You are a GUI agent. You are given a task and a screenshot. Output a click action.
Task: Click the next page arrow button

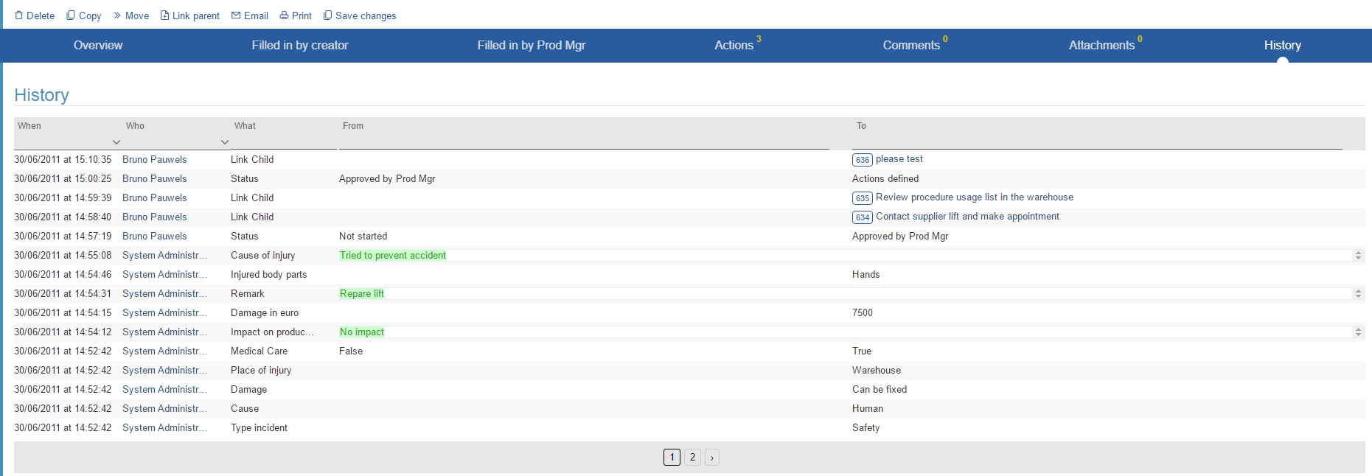pyautogui.click(x=712, y=458)
